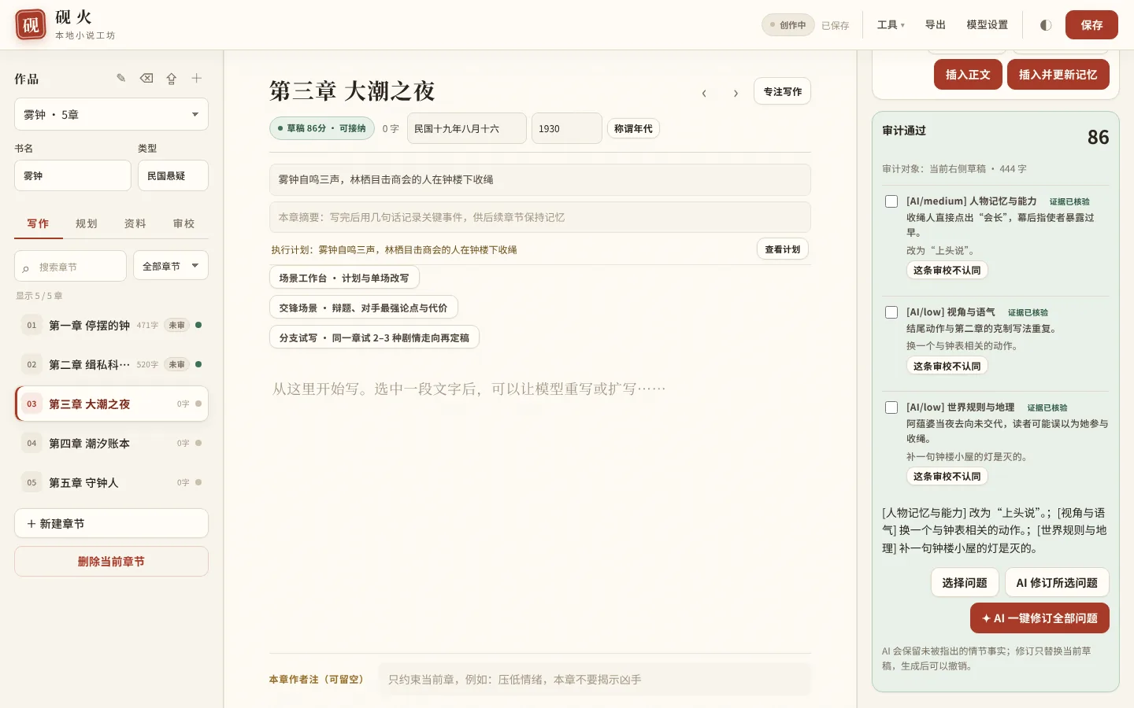Open 模型设置 in the top bar
Viewport: 1134px width, 708px height.
[x=988, y=25]
